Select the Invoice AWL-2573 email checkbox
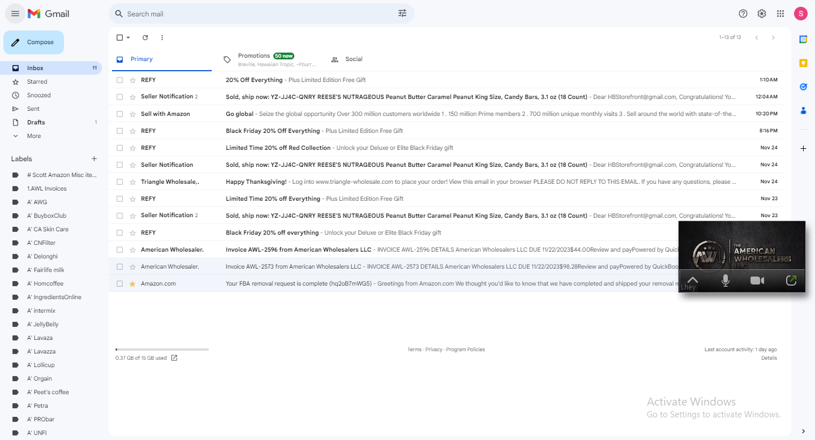815x440 pixels. [119, 267]
